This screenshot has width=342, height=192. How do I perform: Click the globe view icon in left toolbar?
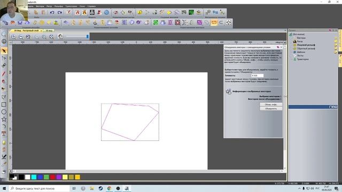pos(4,42)
